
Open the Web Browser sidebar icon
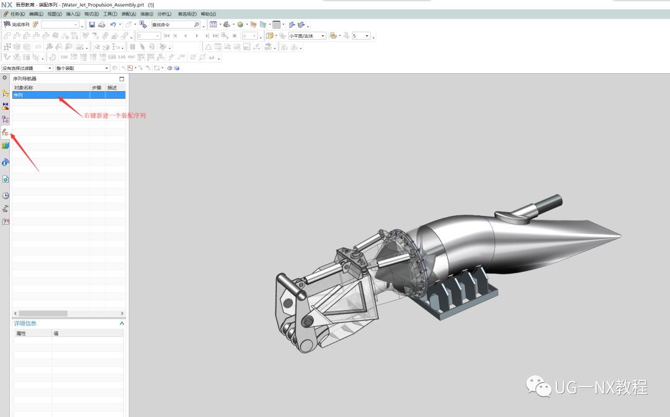click(x=5, y=179)
